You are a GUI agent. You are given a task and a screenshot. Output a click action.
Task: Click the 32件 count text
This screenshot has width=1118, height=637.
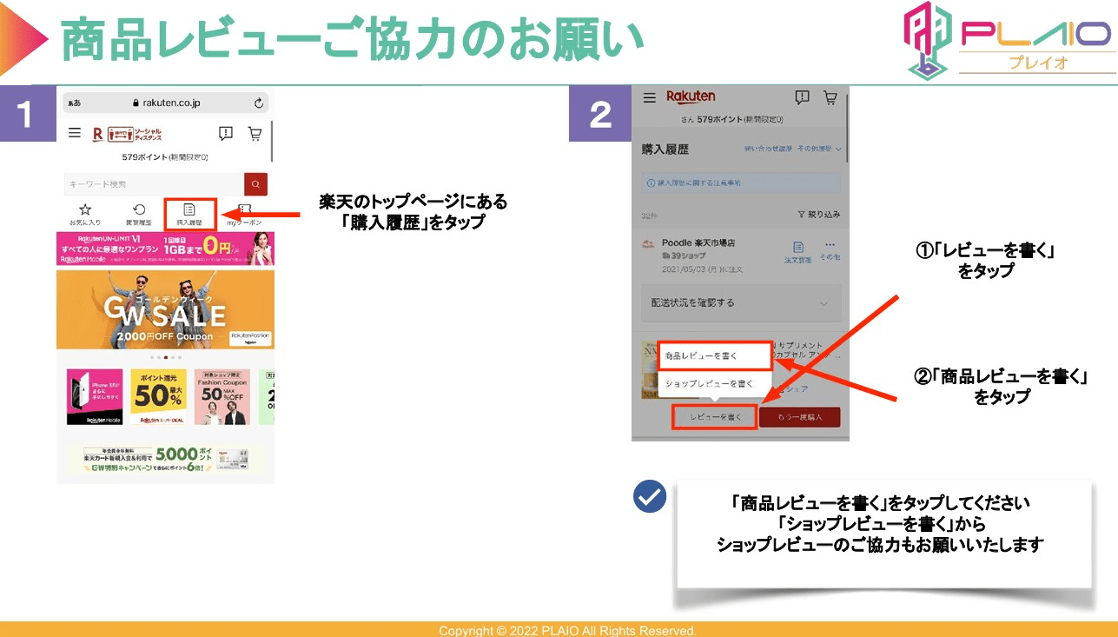tap(649, 215)
